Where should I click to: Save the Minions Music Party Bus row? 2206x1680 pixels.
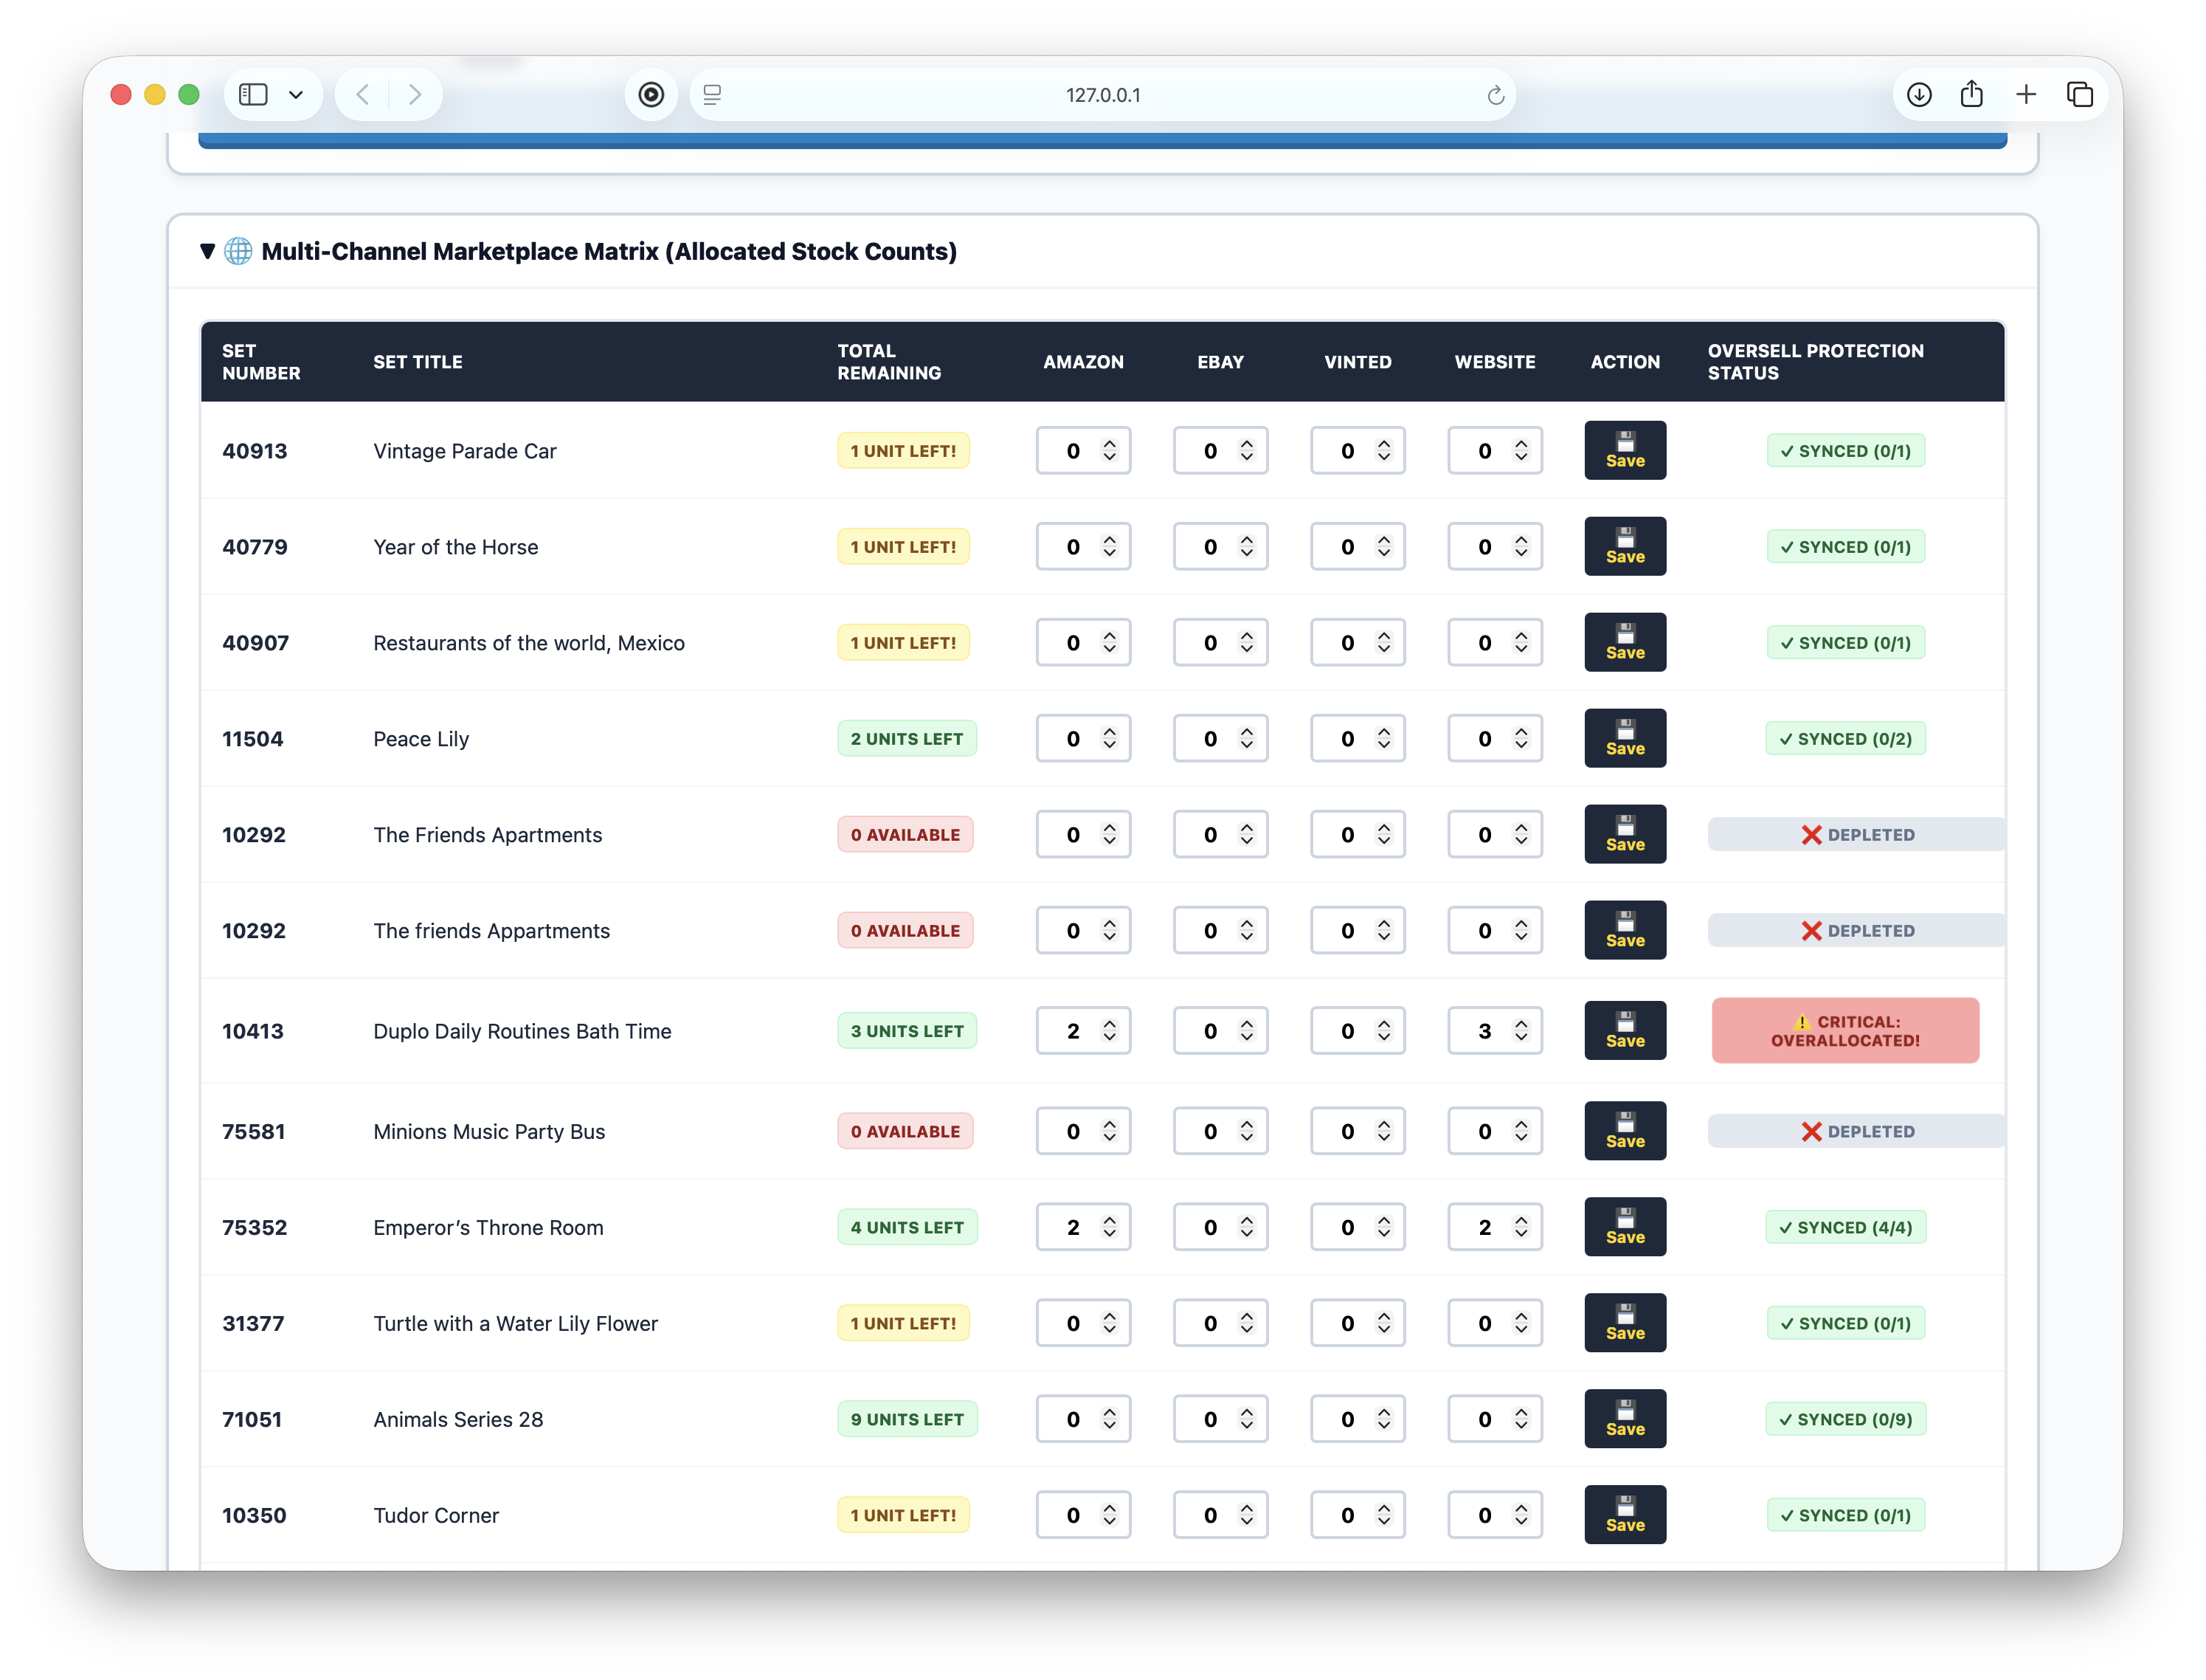point(1625,1132)
